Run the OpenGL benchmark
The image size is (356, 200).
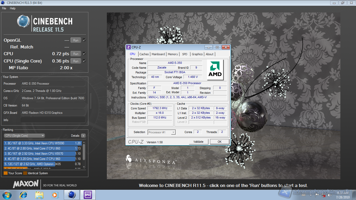point(76,40)
